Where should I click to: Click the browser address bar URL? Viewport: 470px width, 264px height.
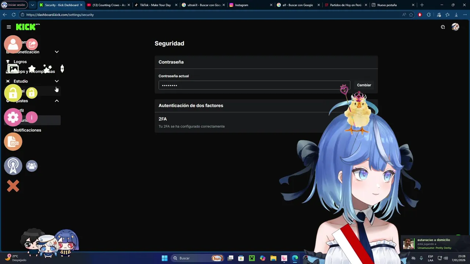[60, 15]
